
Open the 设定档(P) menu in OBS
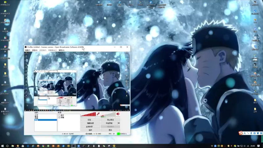click(43, 50)
